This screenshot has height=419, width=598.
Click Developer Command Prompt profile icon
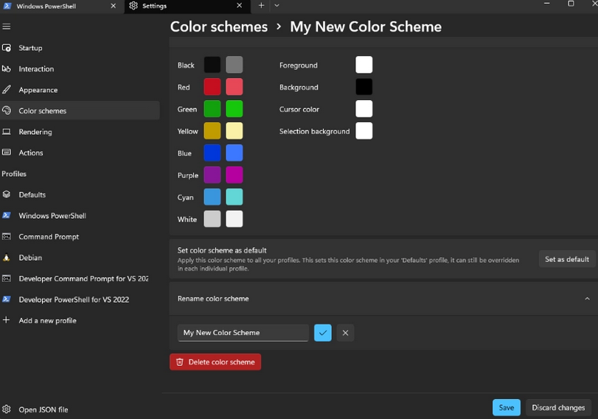tap(7, 278)
